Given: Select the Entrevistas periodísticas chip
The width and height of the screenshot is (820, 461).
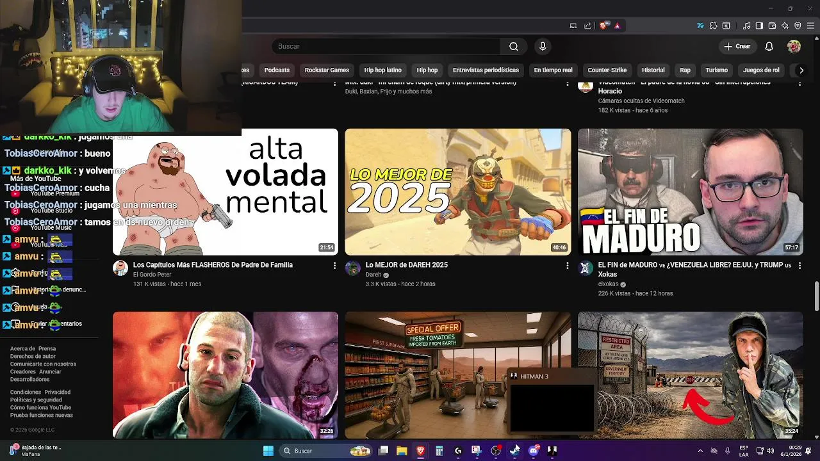Looking at the screenshot, I should (x=486, y=70).
